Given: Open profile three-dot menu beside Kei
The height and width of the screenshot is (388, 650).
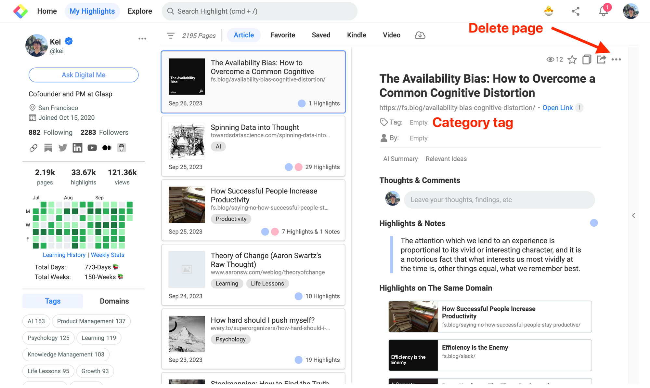Looking at the screenshot, I should [142, 39].
